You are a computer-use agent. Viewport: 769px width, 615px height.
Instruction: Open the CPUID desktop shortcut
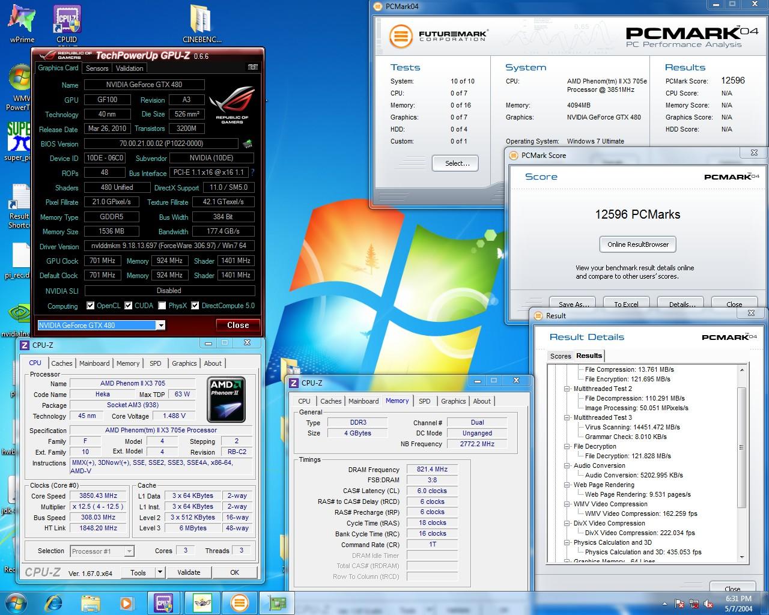(67, 24)
